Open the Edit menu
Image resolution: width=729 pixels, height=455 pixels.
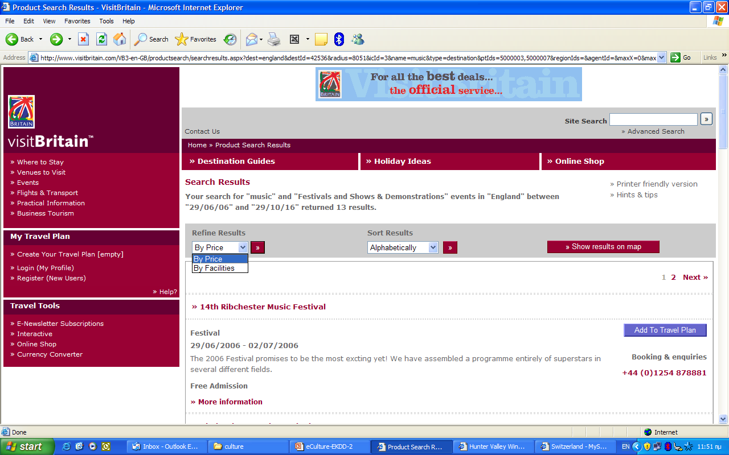pos(28,21)
